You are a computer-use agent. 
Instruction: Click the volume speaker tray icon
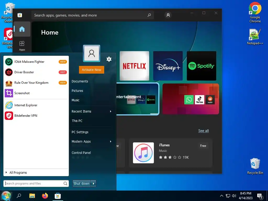coord(234,196)
